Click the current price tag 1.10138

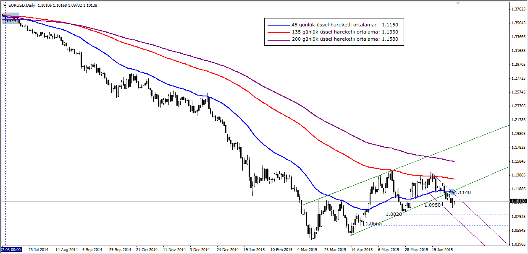(x=518, y=202)
